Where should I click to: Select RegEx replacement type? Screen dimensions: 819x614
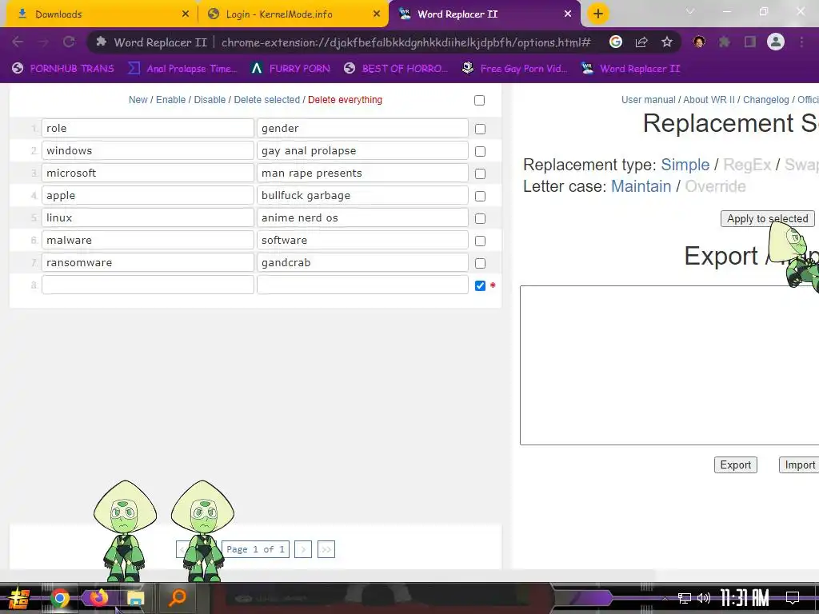pos(747,165)
